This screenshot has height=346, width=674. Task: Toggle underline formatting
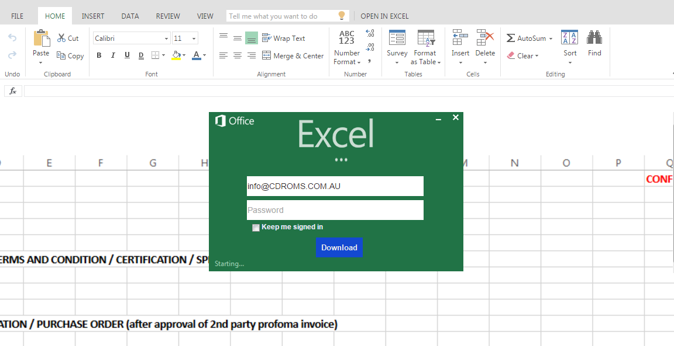click(x=127, y=55)
